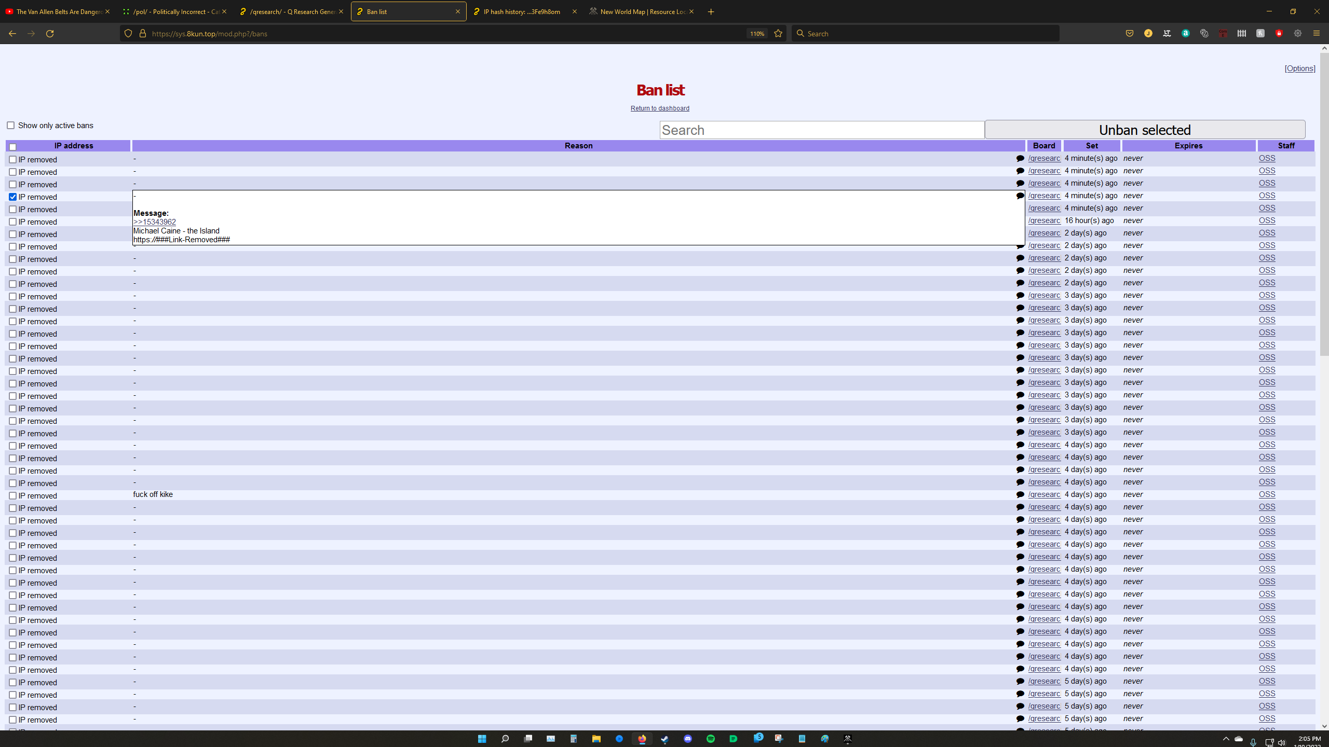Open the fence-shaped extension icon
Screen dimensions: 1329x747
1242,34
